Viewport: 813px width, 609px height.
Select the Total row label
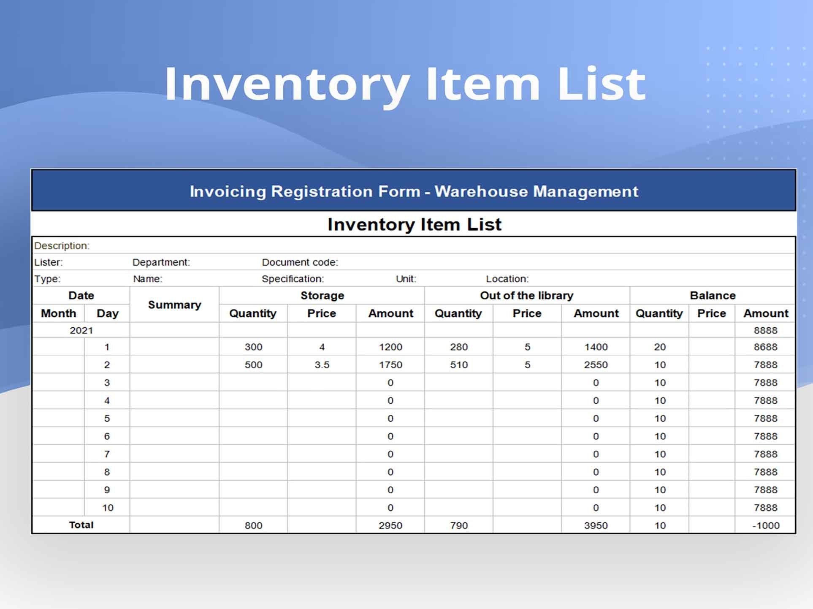81,525
